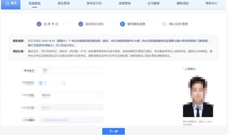The width and height of the screenshot is (229, 135).
Task: Select the 证书邮寄 tab
Action: tap(154, 4)
